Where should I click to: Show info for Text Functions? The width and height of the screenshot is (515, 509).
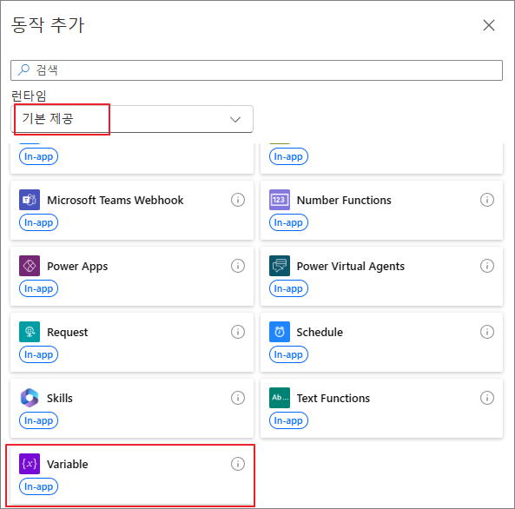tap(487, 398)
